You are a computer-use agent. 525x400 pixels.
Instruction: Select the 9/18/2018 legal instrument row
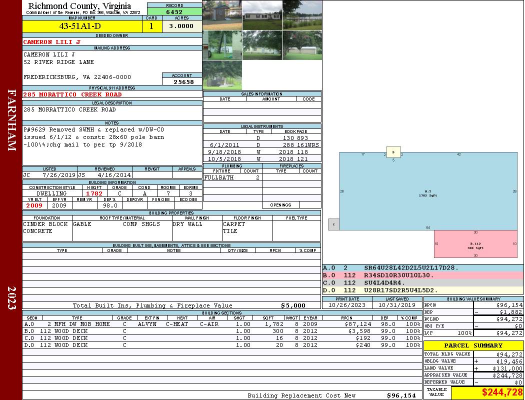click(x=262, y=151)
